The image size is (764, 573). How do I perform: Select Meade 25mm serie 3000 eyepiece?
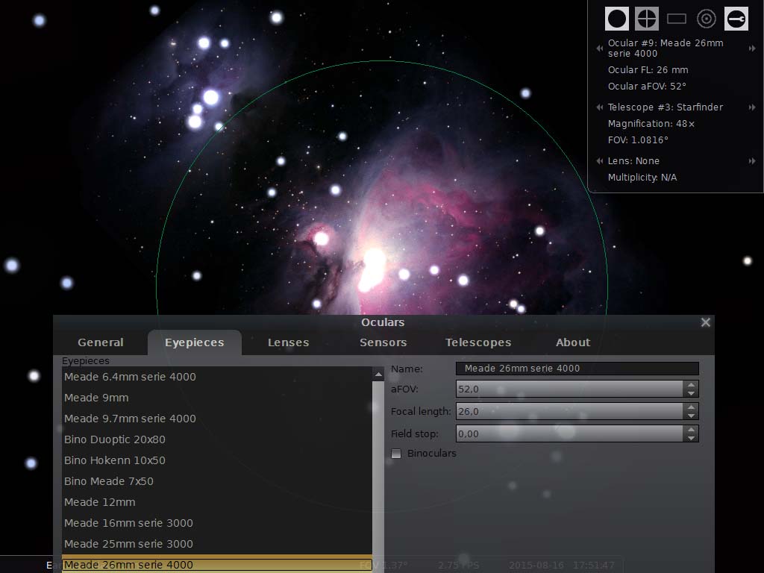pos(217,544)
